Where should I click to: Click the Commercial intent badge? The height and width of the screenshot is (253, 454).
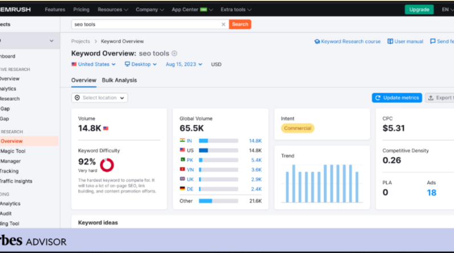tap(298, 128)
